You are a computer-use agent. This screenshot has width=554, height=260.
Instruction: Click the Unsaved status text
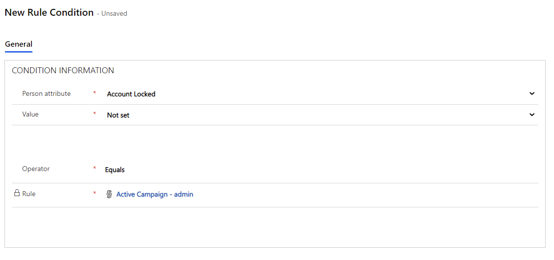(114, 14)
